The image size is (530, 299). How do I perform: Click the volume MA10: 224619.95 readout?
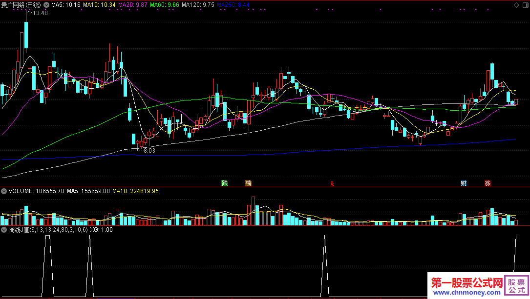(x=135, y=191)
